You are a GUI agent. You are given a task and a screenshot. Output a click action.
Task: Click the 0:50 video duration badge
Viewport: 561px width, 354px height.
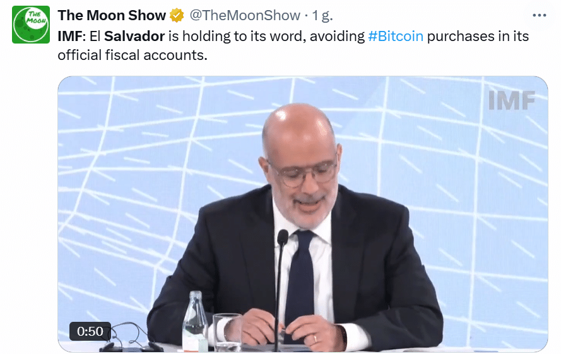point(90,331)
